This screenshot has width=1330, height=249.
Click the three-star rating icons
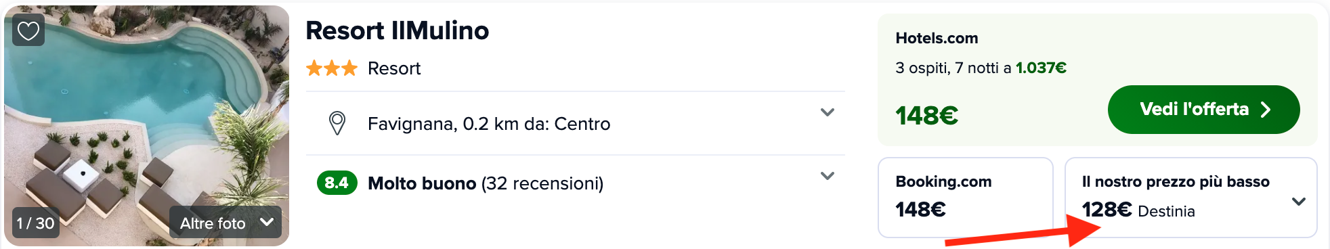331,68
